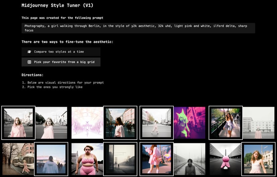Pick the pink Brandenburg Gate illustration
Viewport: 277px width, 177px height.
pos(87,123)
